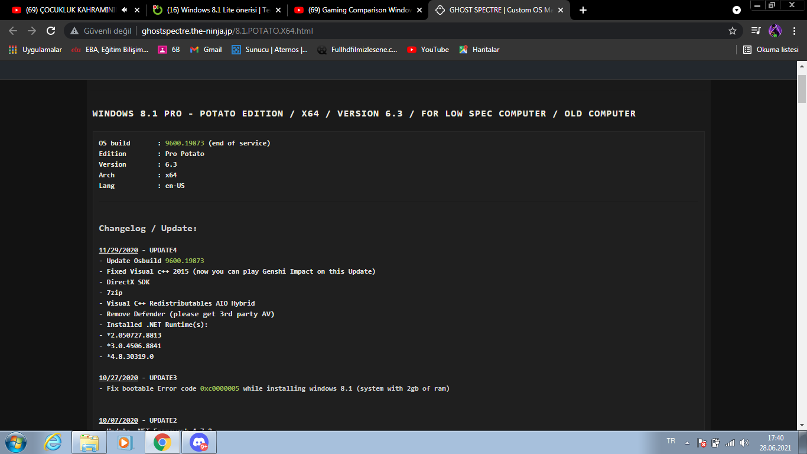Go back to the previous page
807x454 pixels.
tap(13, 31)
